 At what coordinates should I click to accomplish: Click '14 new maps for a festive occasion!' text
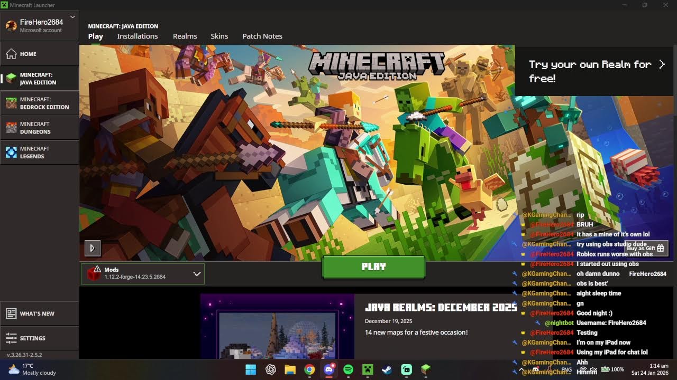coord(416,332)
